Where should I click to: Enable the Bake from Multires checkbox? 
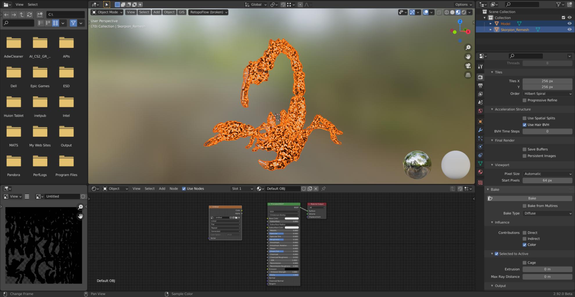click(524, 206)
